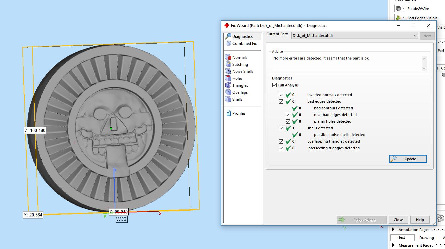
Task: Select the Holes fix icon
Action: click(228, 78)
